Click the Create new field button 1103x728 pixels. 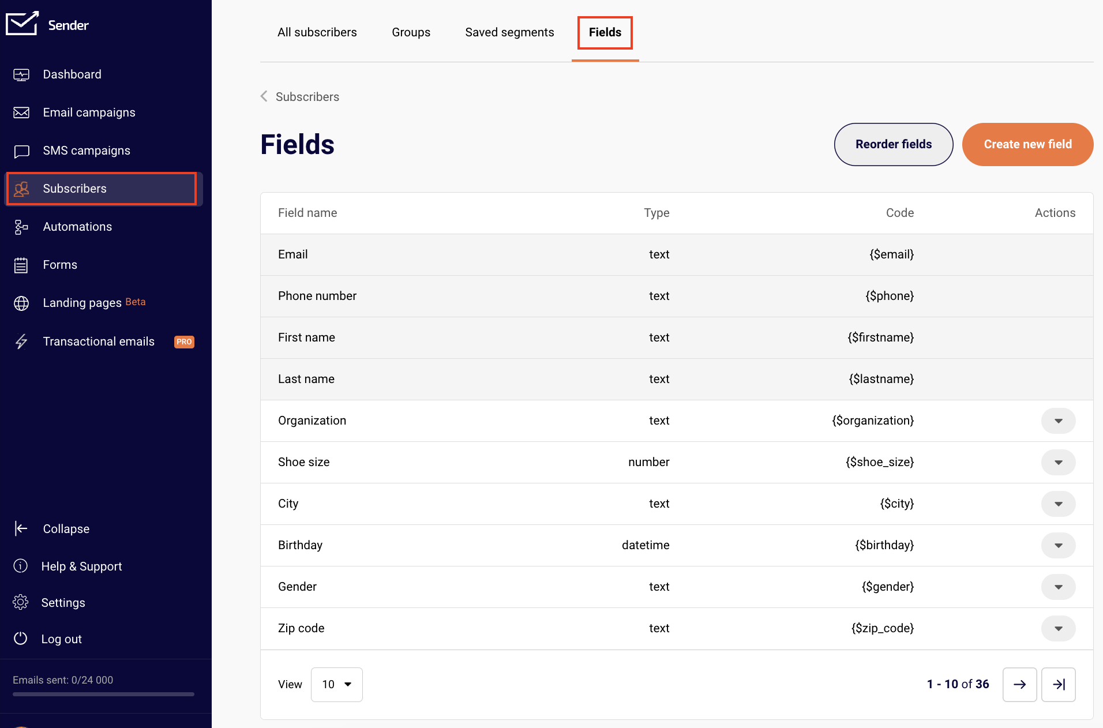(x=1027, y=145)
